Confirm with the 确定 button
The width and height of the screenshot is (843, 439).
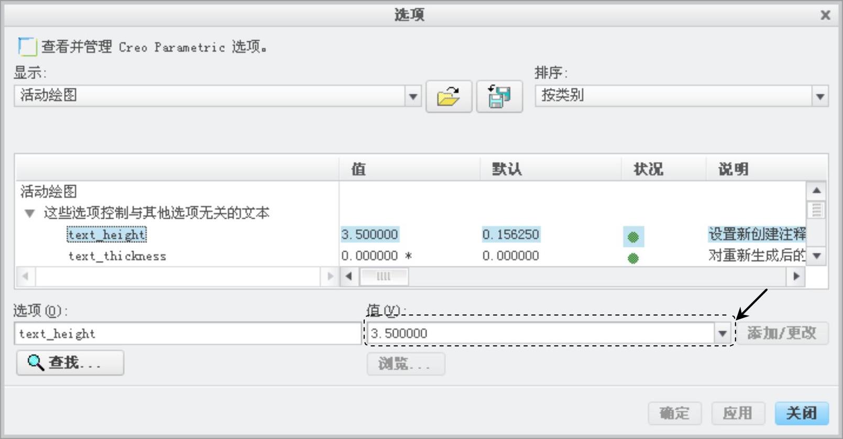(x=675, y=413)
